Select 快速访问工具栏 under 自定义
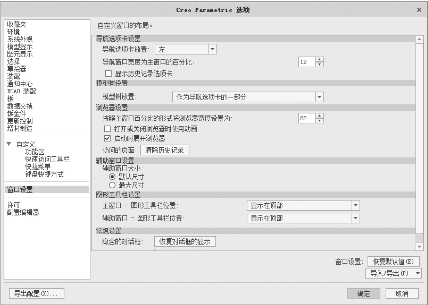 click(47, 159)
